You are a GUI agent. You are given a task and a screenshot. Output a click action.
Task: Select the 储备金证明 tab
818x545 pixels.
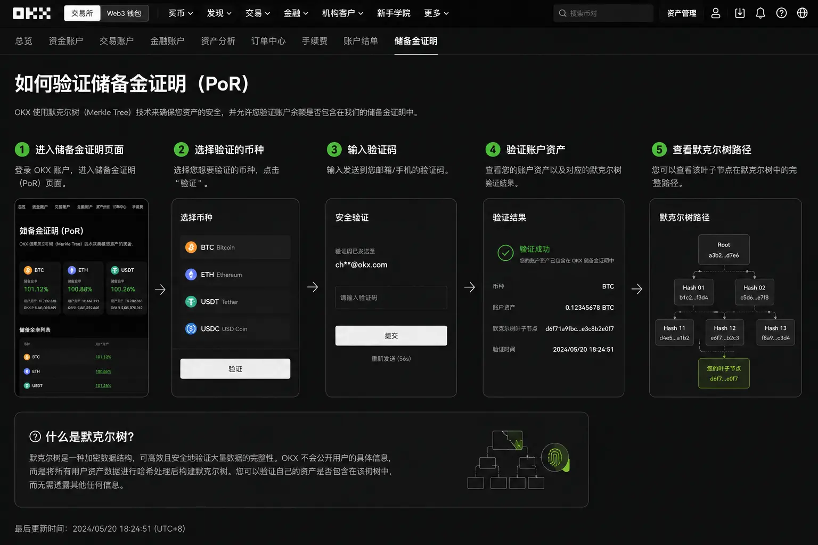pos(416,41)
